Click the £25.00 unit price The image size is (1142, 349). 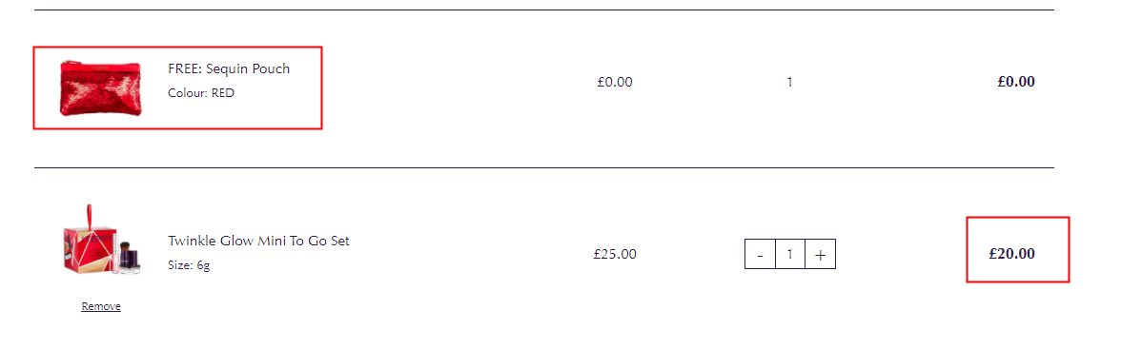(x=615, y=255)
